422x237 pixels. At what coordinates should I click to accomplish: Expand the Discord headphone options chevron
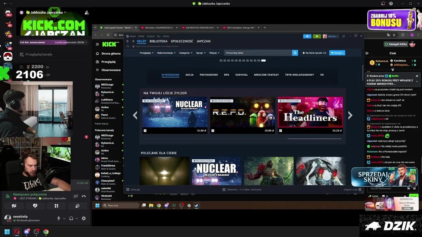click(x=76, y=218)
